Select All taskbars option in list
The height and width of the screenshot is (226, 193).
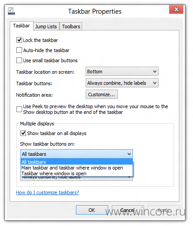[x=76, y=162]
